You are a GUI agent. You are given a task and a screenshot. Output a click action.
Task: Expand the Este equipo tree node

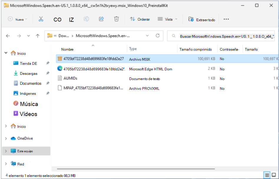6,151
